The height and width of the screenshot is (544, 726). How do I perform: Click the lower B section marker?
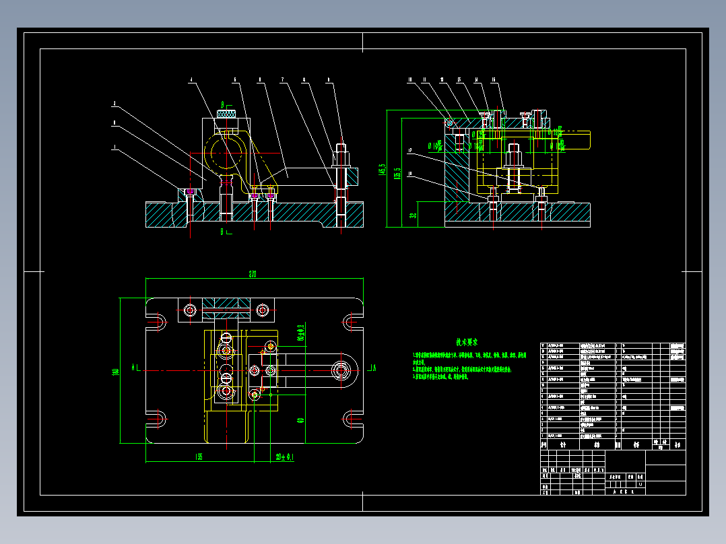coord(223,232)
